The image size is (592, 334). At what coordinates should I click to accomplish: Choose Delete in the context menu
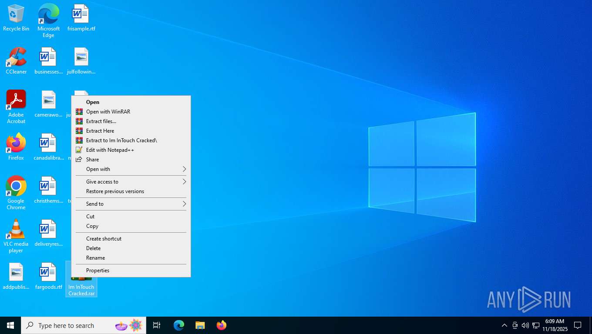131,248
